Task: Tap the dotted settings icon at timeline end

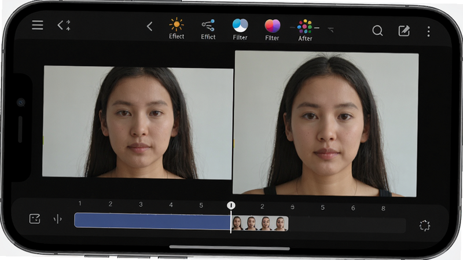Action: coord(425,225)
